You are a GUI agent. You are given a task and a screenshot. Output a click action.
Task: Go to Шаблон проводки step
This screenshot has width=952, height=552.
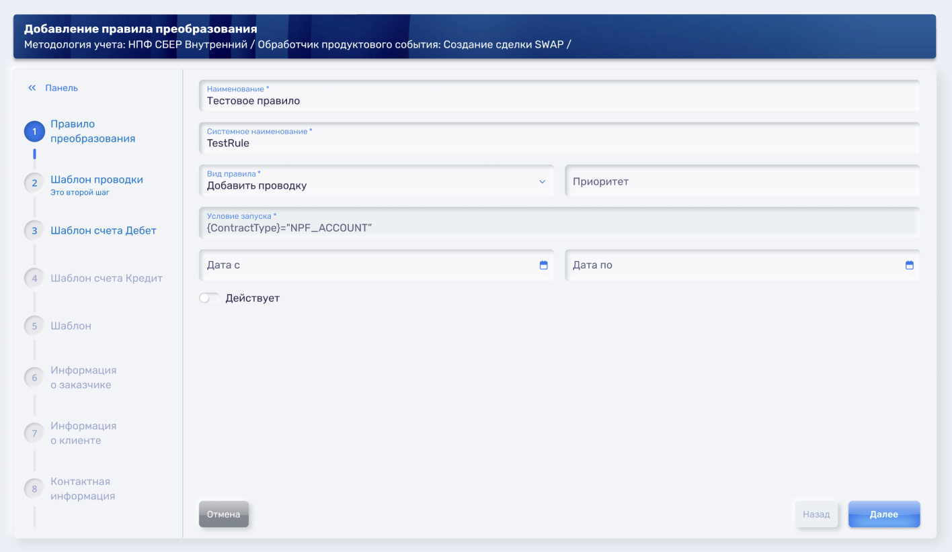[97, 179]
